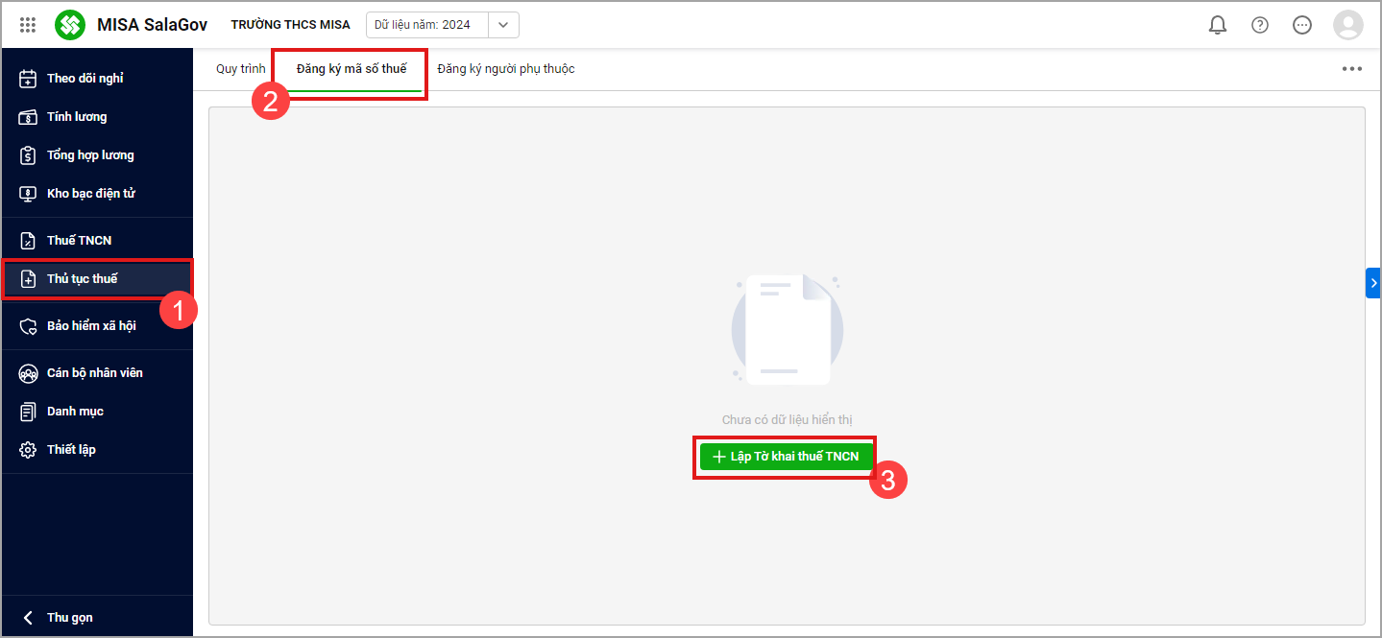Go to Tính lương in sidebar

coord(77,117)
